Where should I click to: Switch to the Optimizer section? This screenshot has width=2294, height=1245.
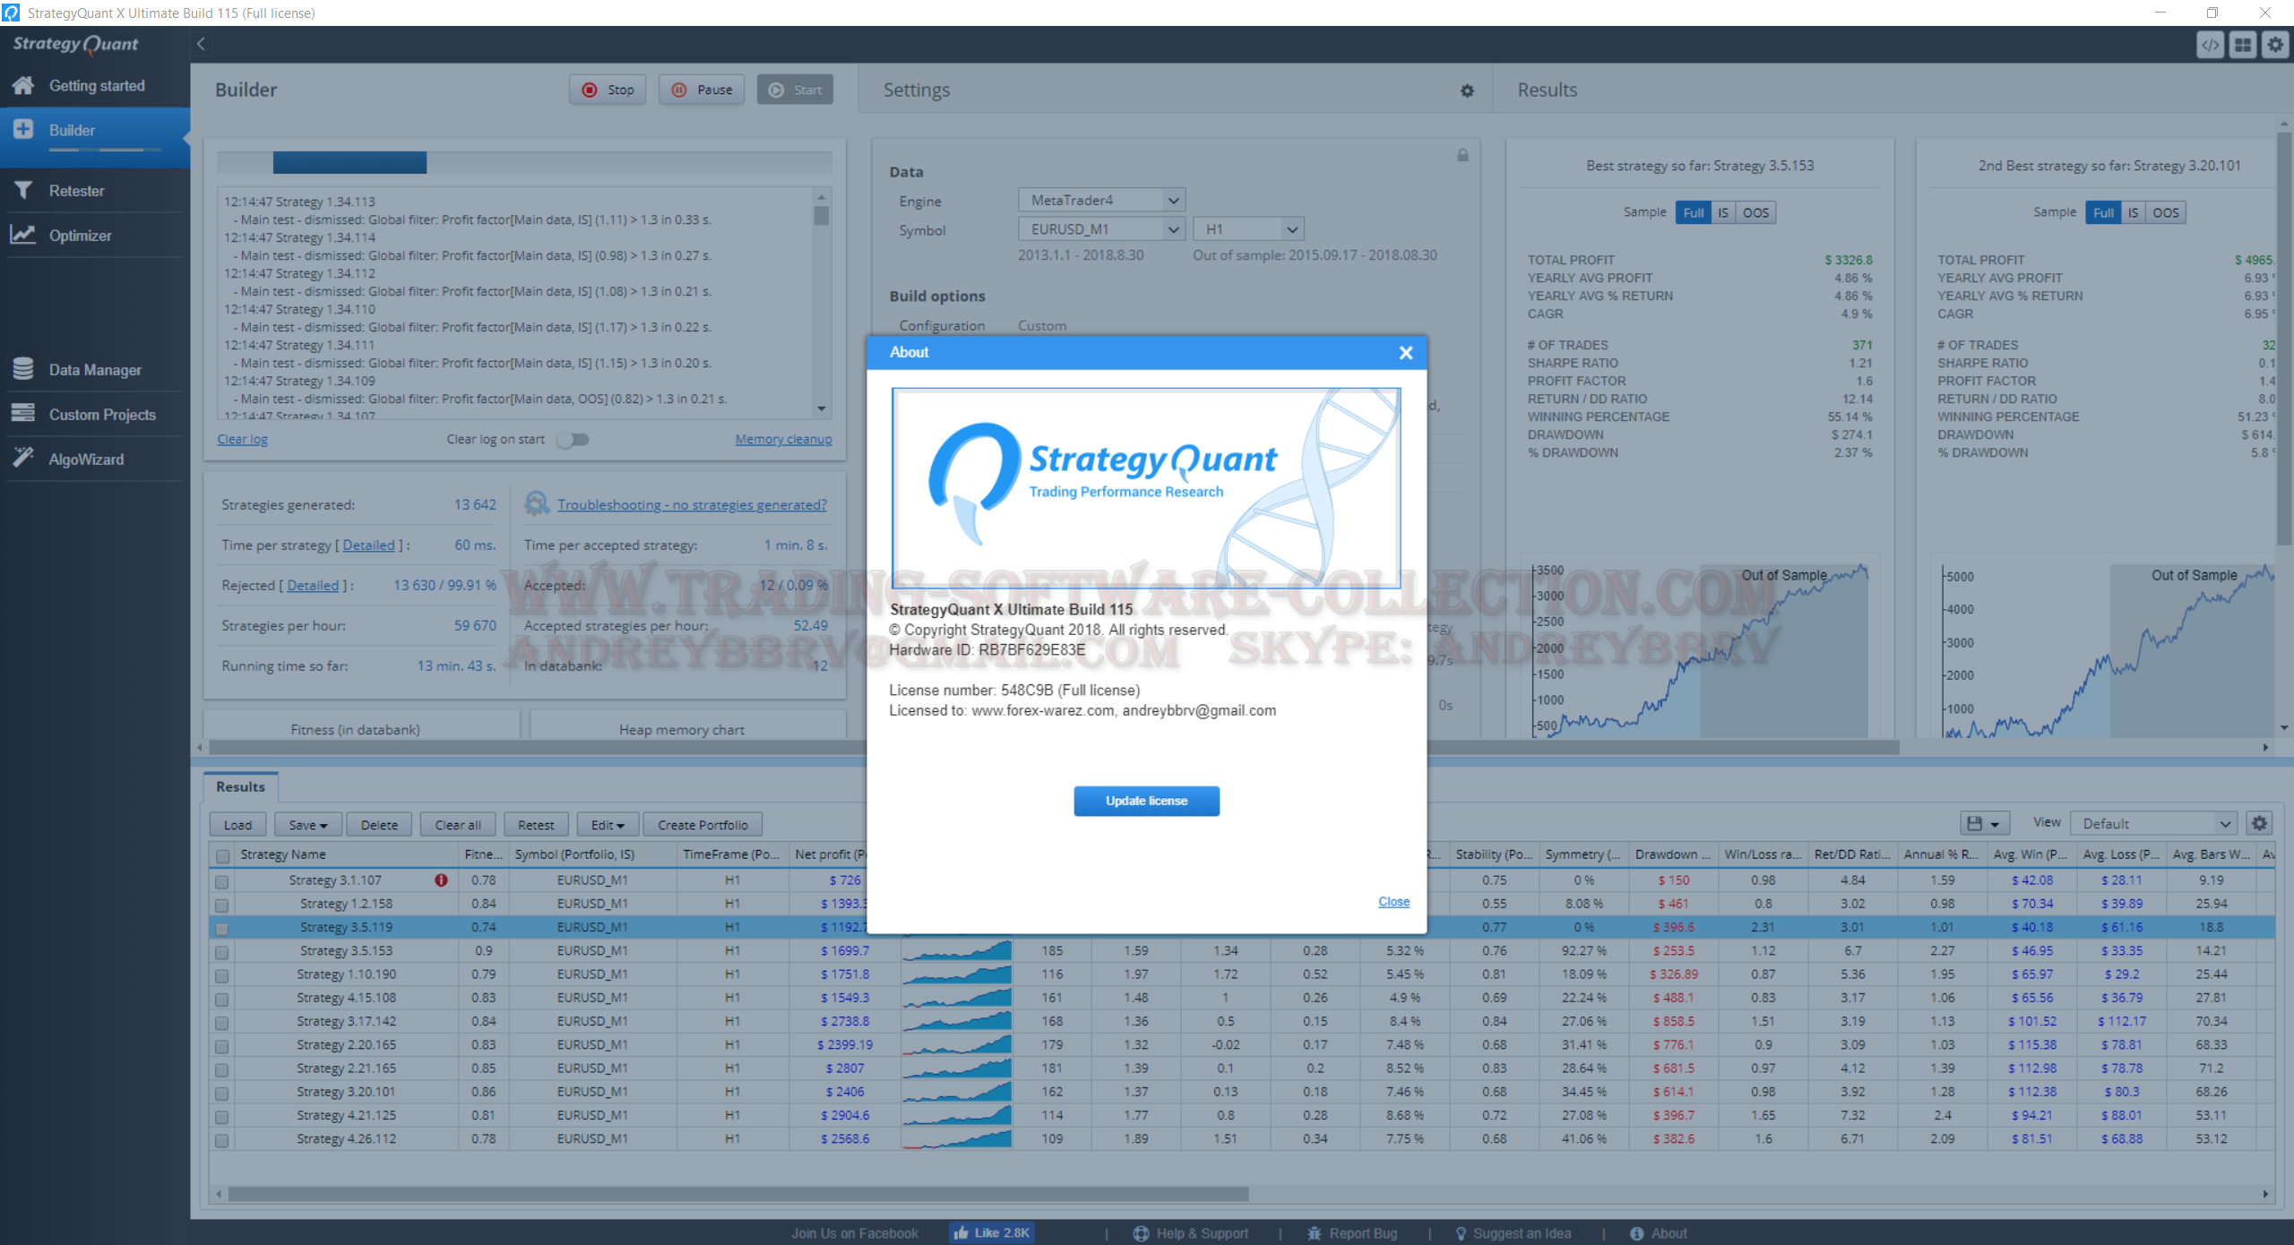[80, 236]
